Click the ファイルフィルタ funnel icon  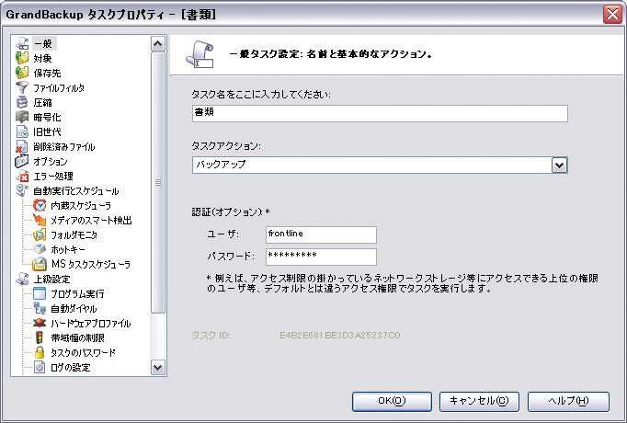(22, 87)
